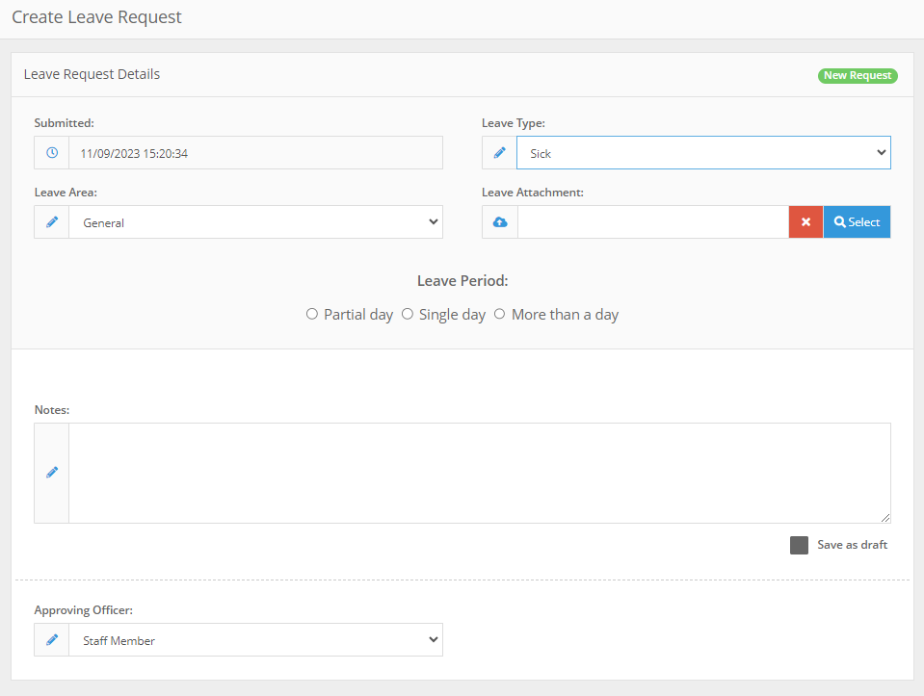
Task: Click the Create Leave Request page title
Action: [96, 17]
